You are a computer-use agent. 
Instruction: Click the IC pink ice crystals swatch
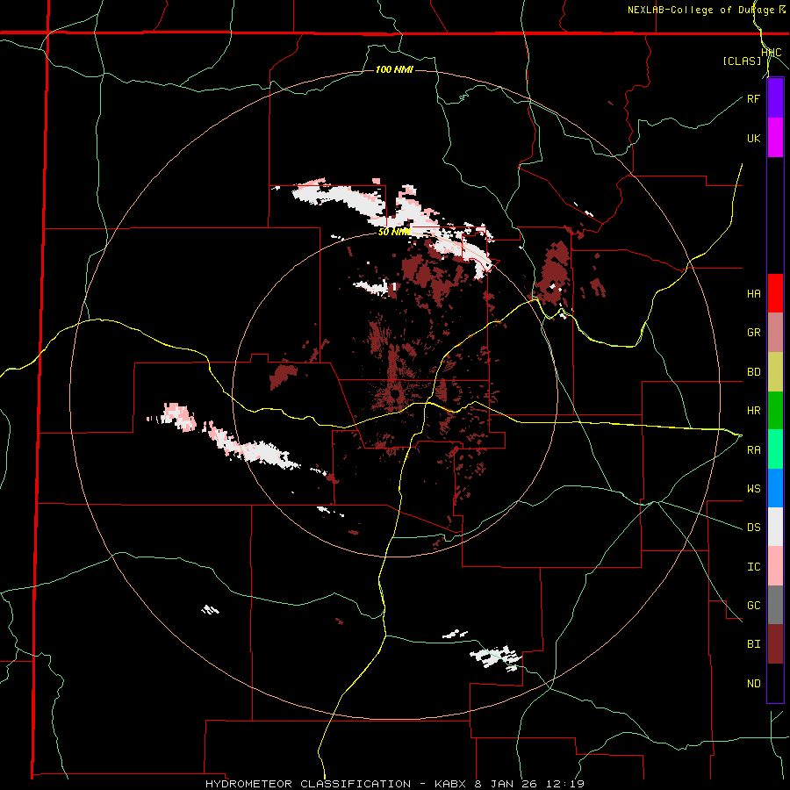(x=775, y=566)
